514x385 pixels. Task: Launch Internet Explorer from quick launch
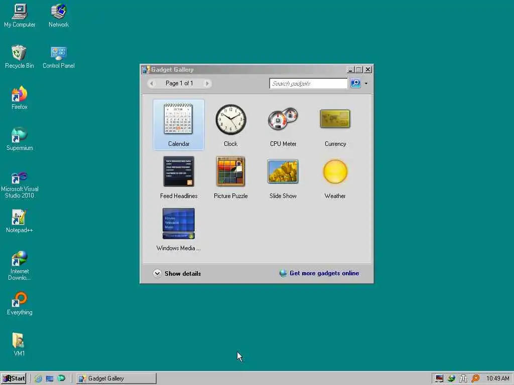click(x=38, y=378)
